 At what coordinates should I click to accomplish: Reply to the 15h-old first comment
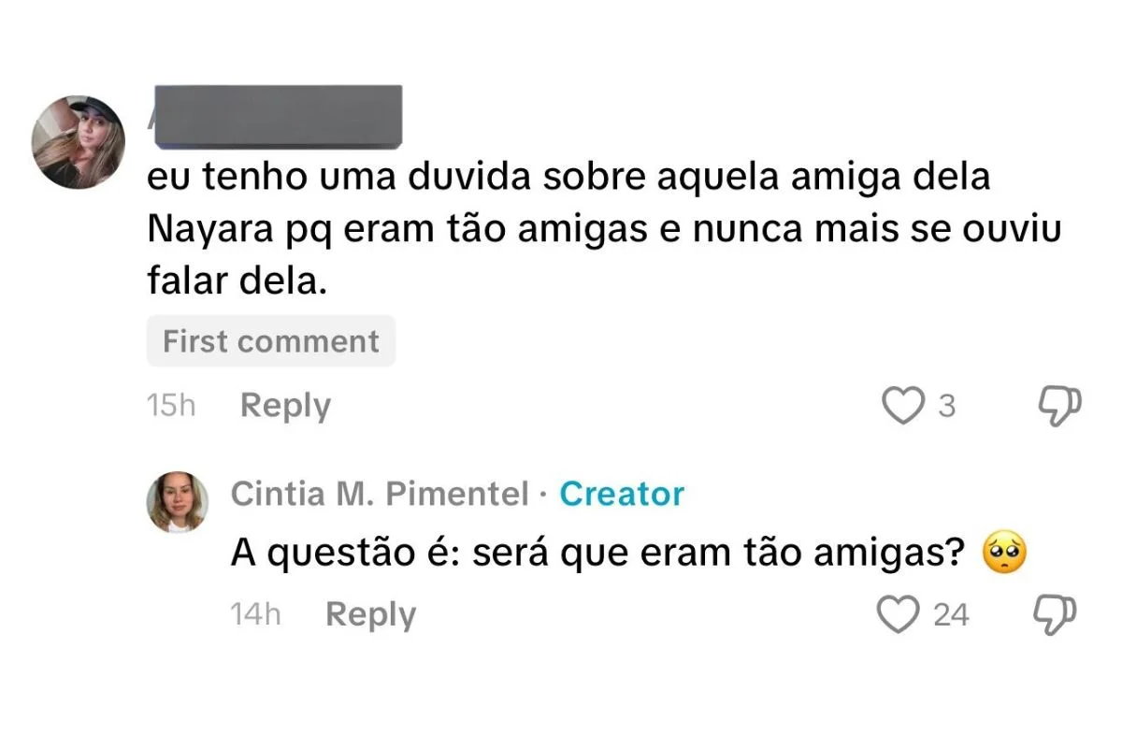[285, 406]
